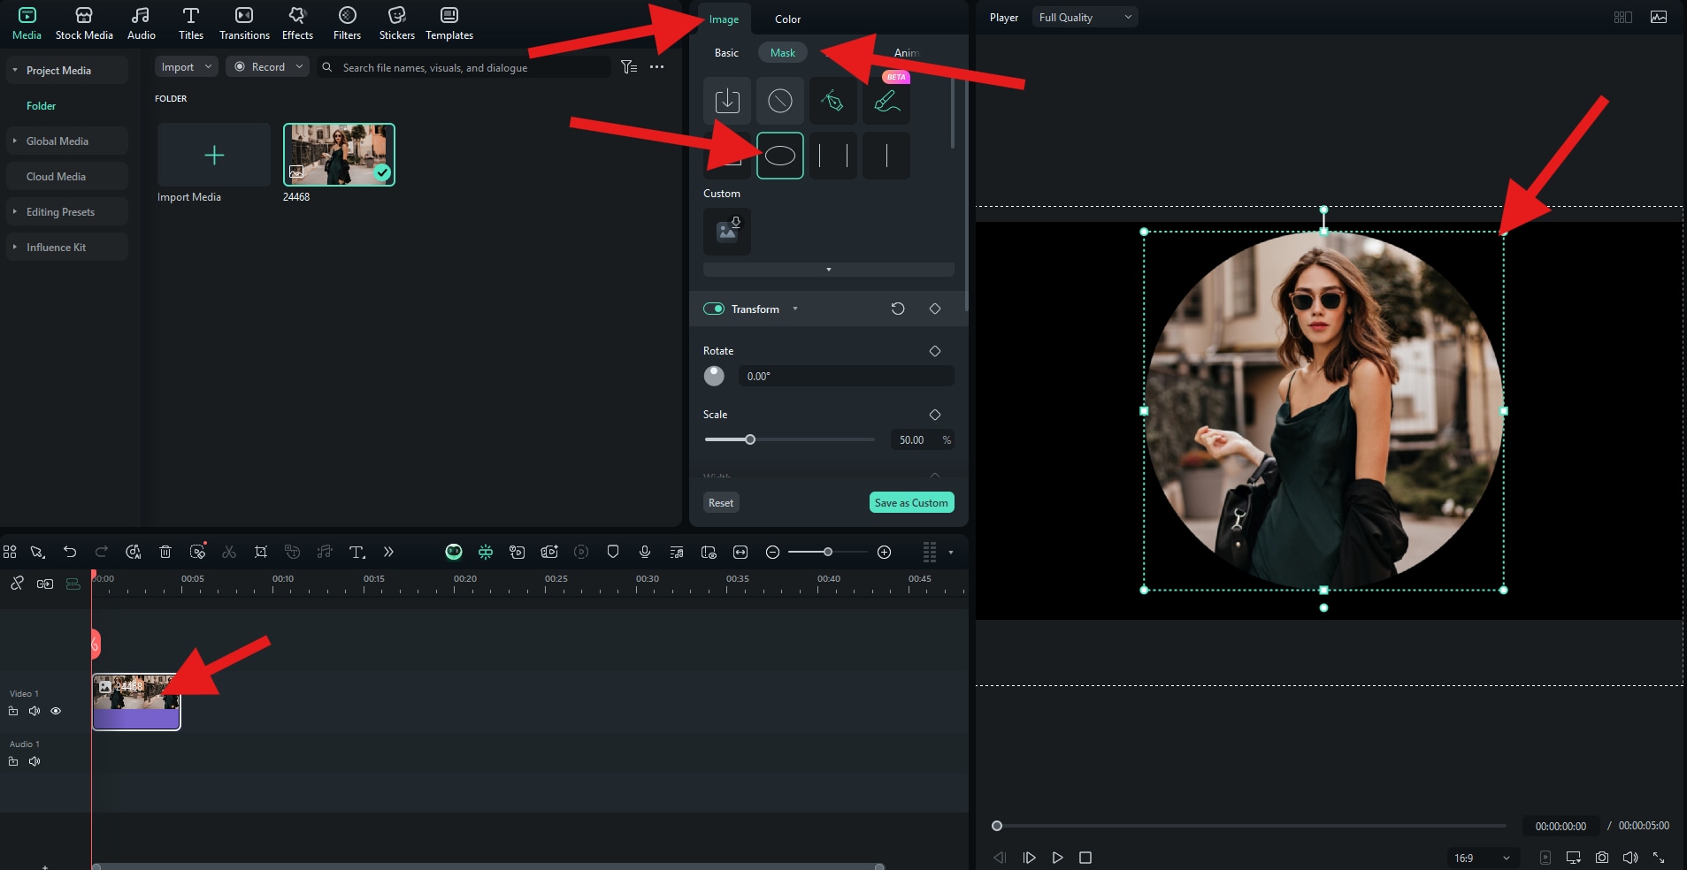Open the Transitions tab
Screen dimensions: 1687x870
point(244,24)
